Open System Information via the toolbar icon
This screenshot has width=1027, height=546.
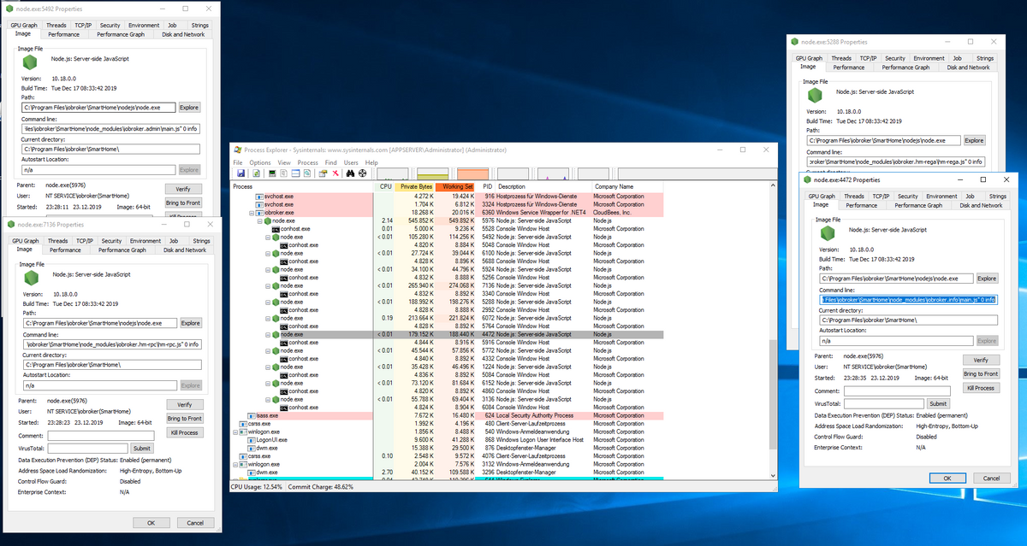pos(272,173)
